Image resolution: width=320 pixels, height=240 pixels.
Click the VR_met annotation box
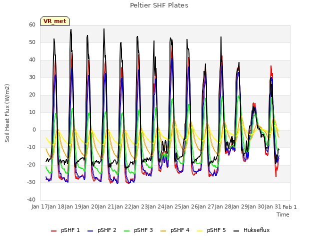coord(55,21)
